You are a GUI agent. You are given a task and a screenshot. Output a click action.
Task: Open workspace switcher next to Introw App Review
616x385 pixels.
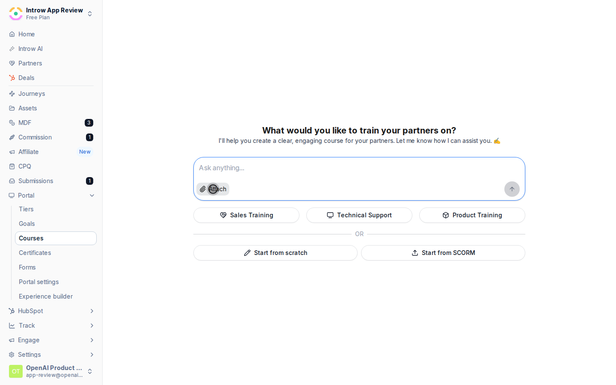point(90,14)
